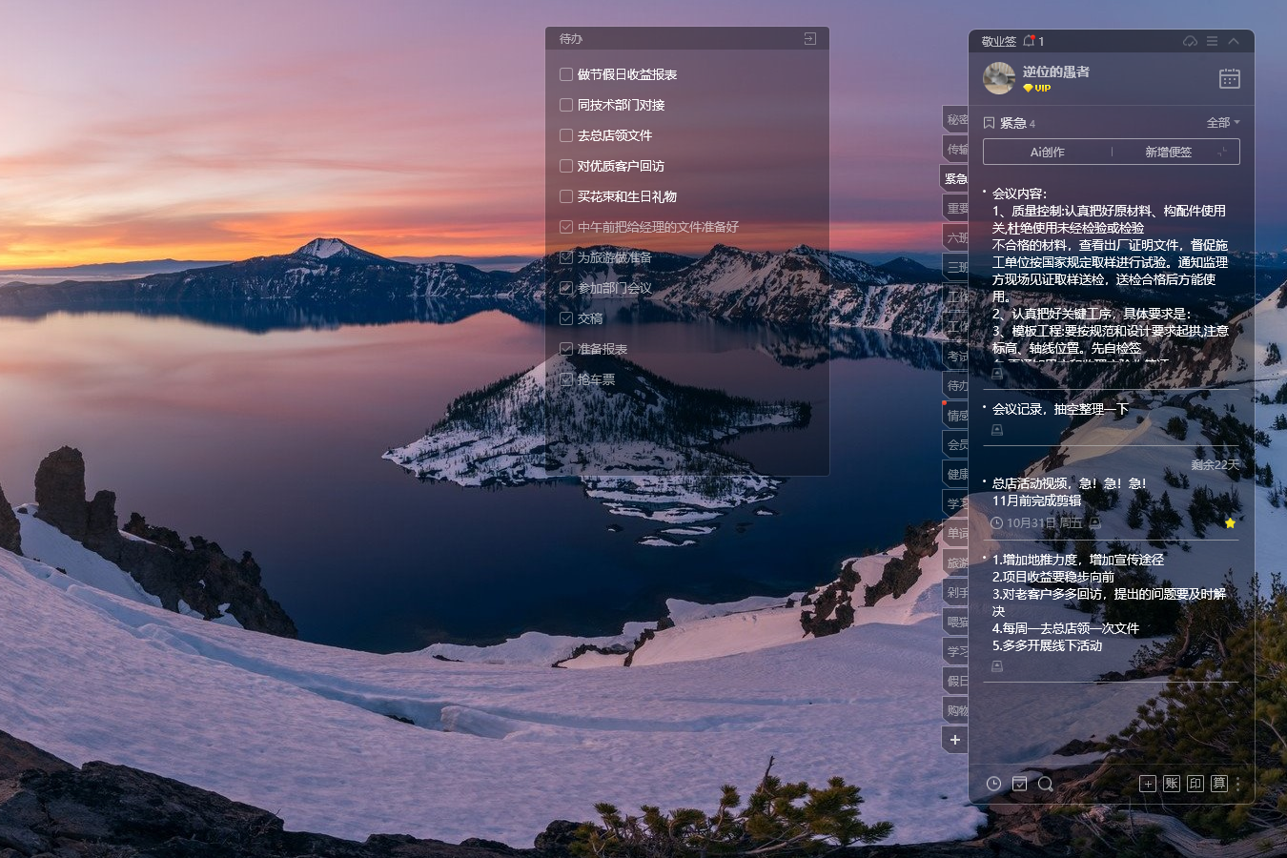1287x858 pixels.
Task: Click the 印 stamp icon
Action: (x=1195, y=784)
